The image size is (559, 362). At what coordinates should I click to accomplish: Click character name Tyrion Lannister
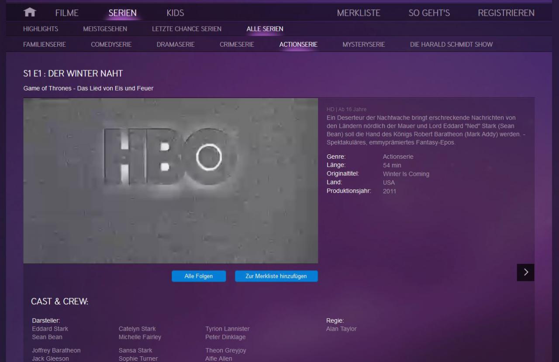228,329
